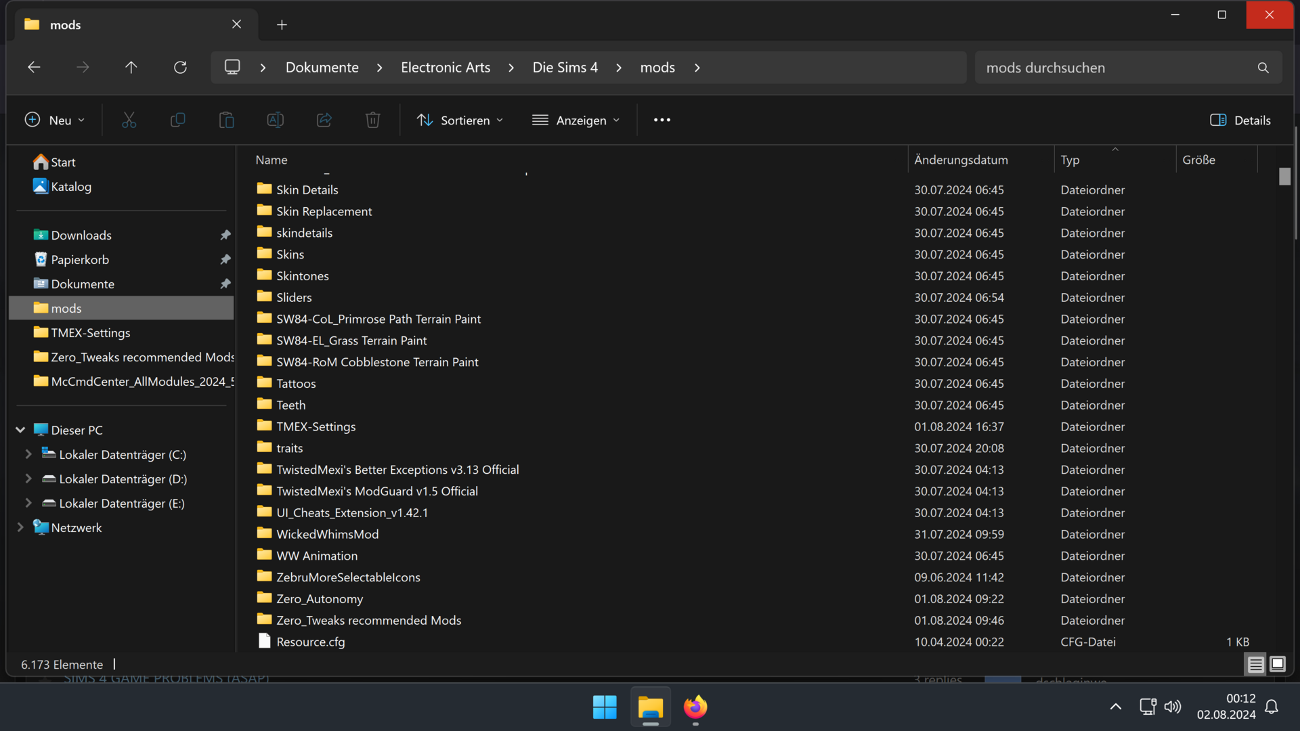Sort by Typ column header
The width and height of the screenshot is (1300, 731).
pyautogui.click(x=1070, y=160)
